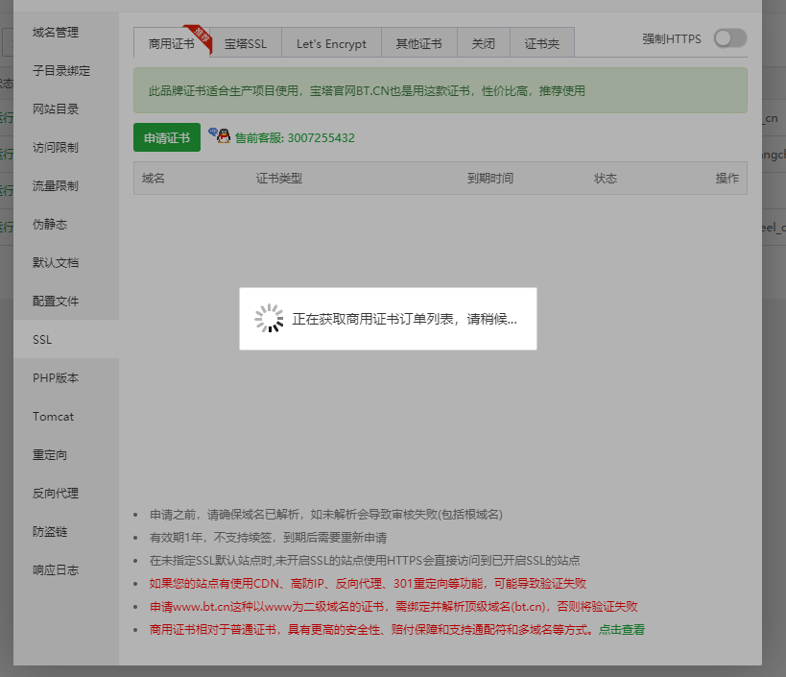Image resolution: width=786 pixels, height=677 pixels.
Task: Click the note about 未指定SSL默认站点
Action: click(365, 561)
